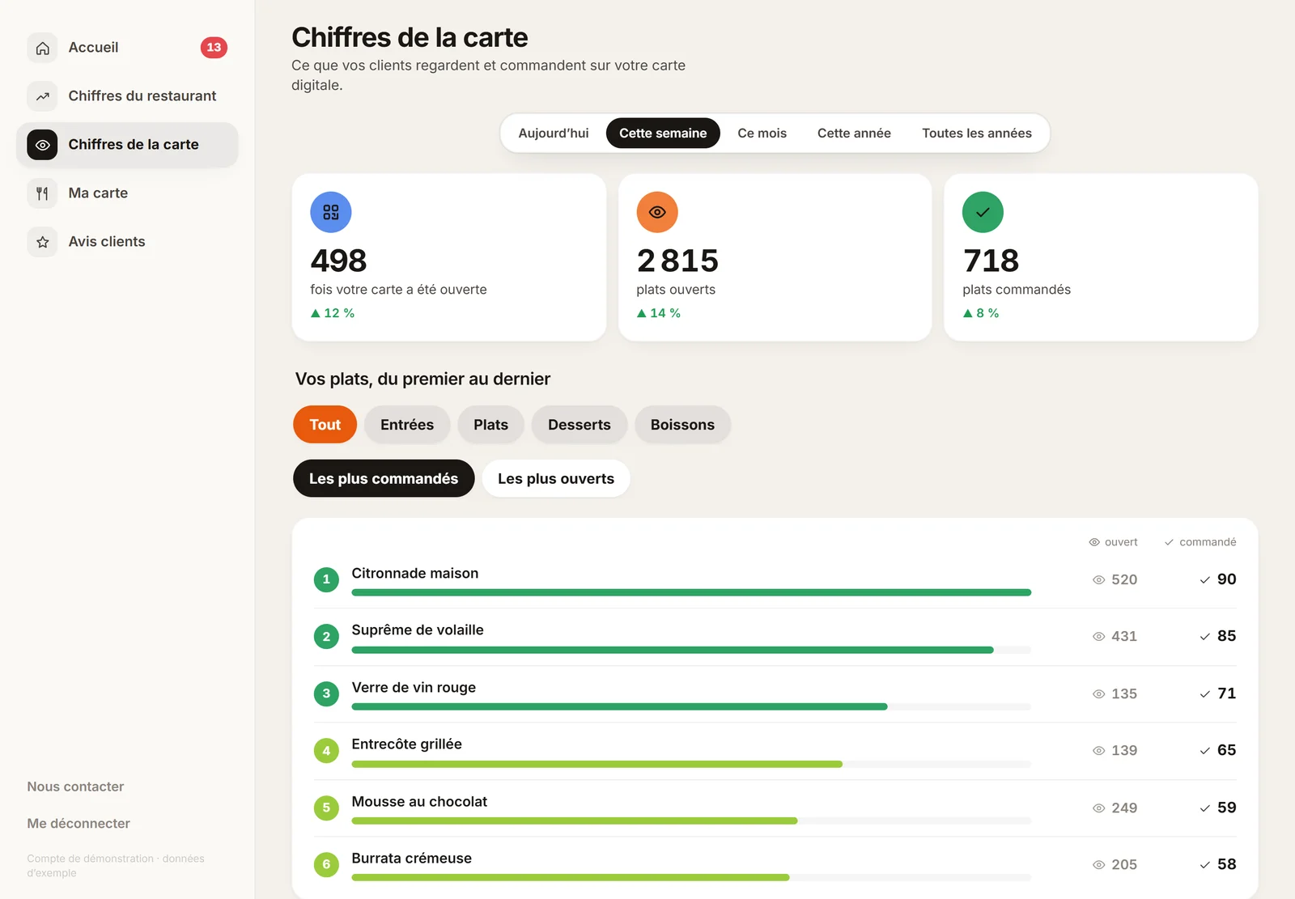Click the check icon in the commandé column header

(1169, 542)
